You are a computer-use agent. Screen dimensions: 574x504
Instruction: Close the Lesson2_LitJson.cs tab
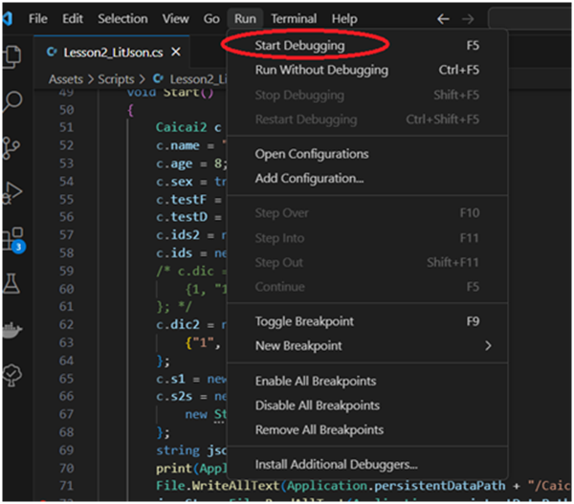click(176, 52)
